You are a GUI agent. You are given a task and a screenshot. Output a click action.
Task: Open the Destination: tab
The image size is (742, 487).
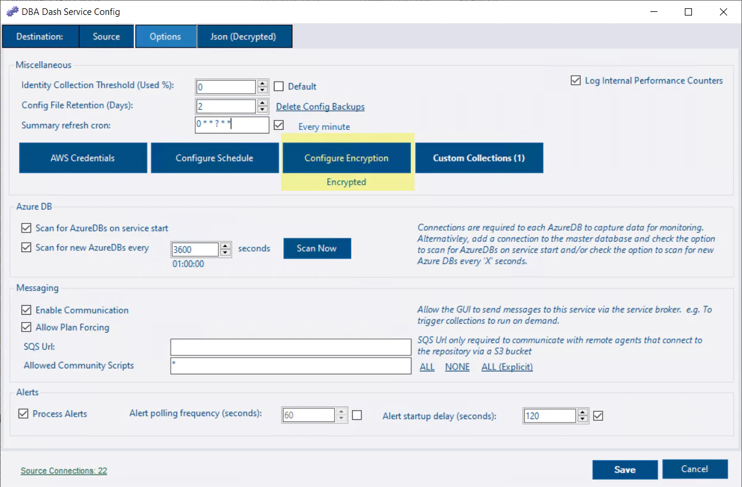(x=40, y=36)
